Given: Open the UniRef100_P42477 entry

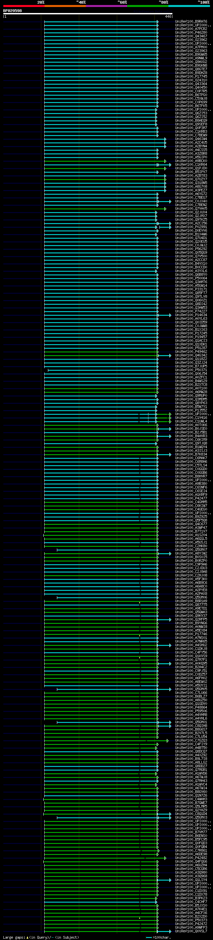Looking at the screenshot, I should point(191,499).
